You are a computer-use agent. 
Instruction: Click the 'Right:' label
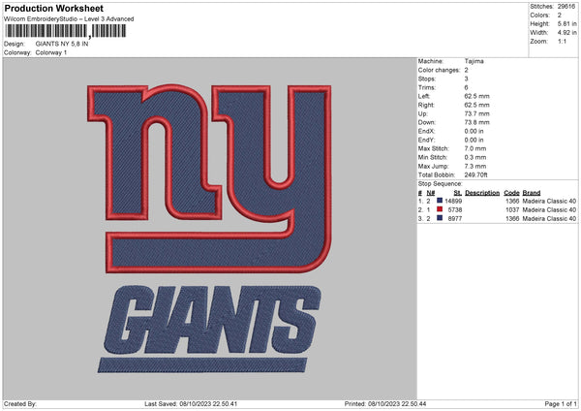coord(426,105)
